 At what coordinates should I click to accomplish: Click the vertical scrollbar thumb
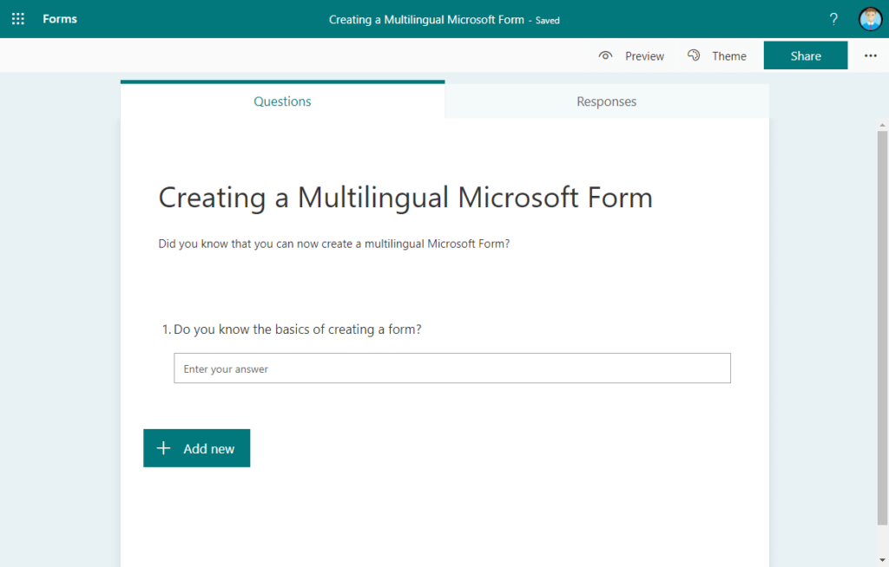pos(882,328)
